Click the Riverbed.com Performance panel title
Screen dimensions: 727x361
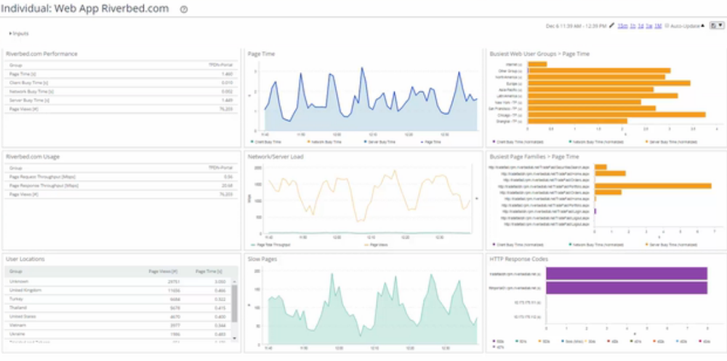point(41,54)
